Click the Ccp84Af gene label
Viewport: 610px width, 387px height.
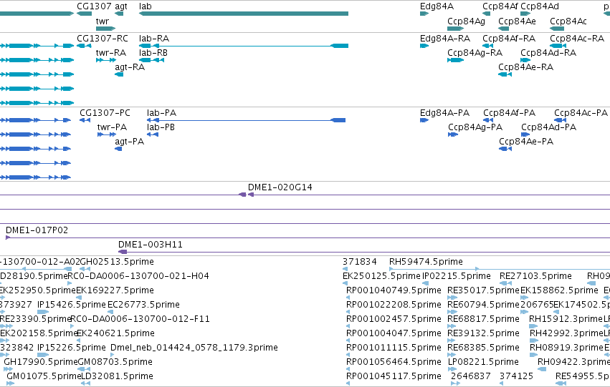500,6
